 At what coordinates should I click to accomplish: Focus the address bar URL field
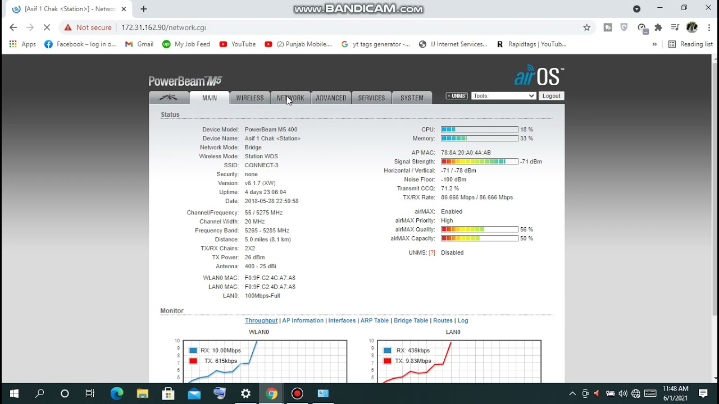pyautogui.click(x=348, y=27)
